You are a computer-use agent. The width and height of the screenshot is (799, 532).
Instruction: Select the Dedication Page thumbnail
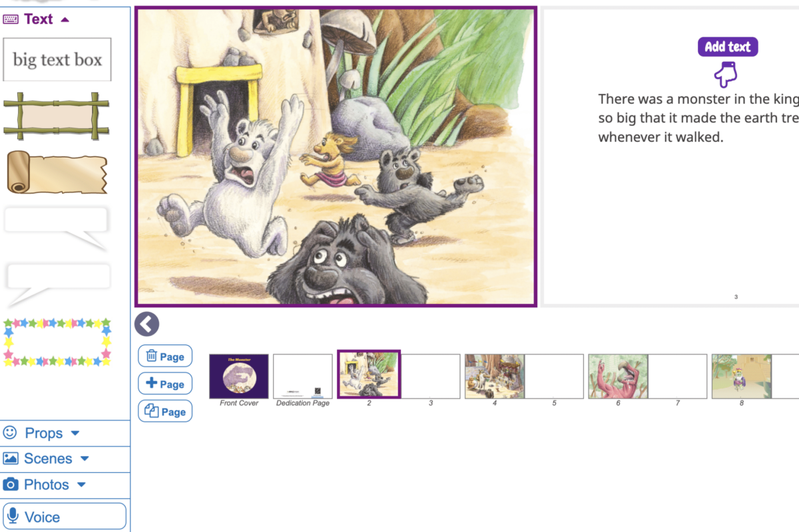coord(303,376)
